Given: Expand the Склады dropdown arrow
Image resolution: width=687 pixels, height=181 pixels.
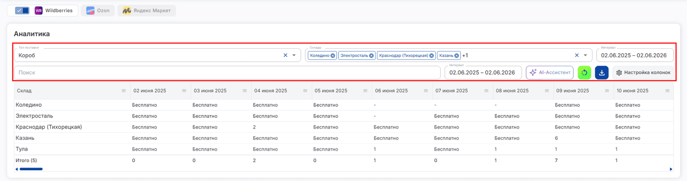Looking at the screenshot, I should 585,55.
